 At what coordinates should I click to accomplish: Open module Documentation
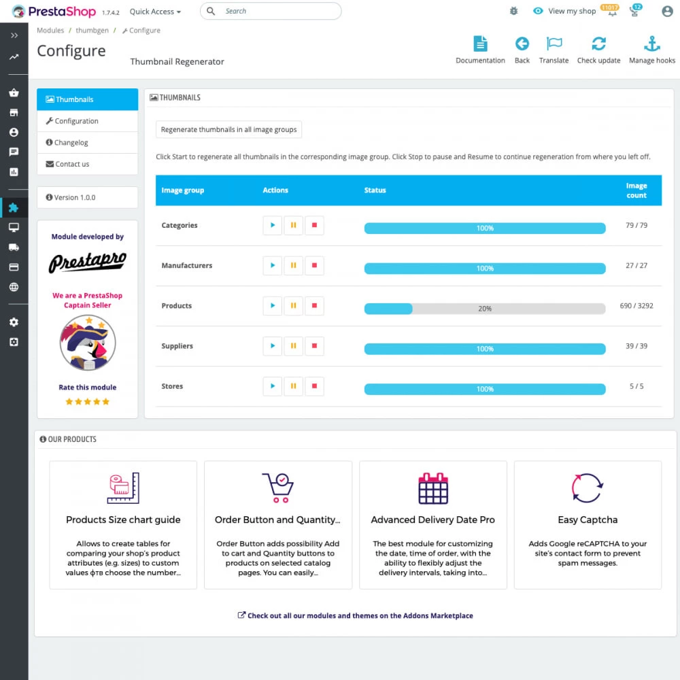481,50
